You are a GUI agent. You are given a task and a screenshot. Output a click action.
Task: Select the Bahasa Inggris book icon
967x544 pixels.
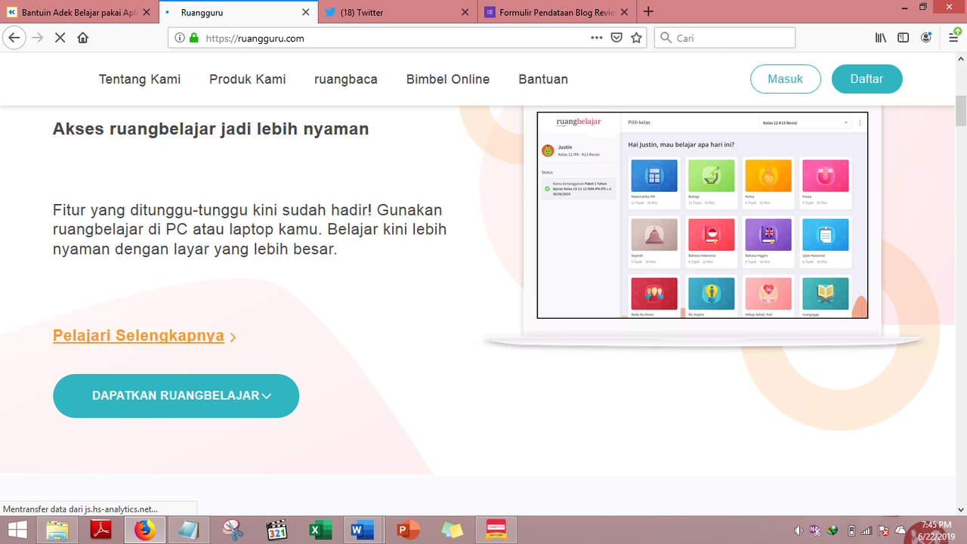pyautogui.click(x=768, y=236)
